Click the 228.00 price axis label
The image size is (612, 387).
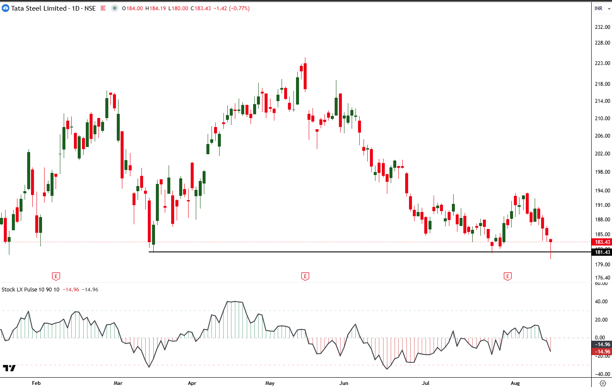[x=602, y=43]
